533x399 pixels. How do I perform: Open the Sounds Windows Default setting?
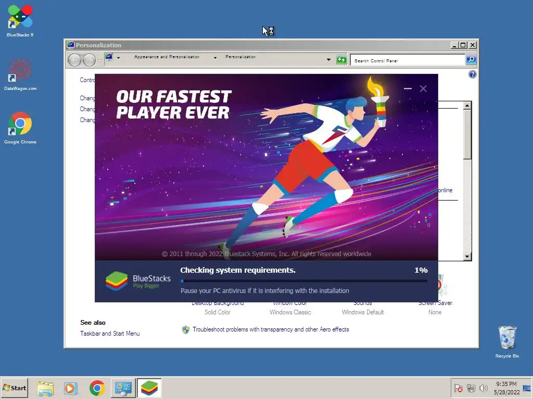363,308
